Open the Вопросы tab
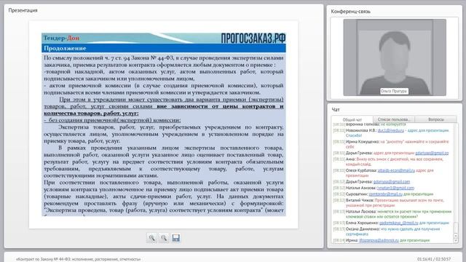This screenshot has width=466, height=262. pyautogui.click(x=436, y=119)
